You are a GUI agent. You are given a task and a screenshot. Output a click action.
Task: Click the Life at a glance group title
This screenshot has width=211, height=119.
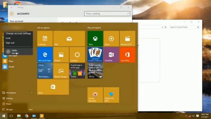pos(43,28)
